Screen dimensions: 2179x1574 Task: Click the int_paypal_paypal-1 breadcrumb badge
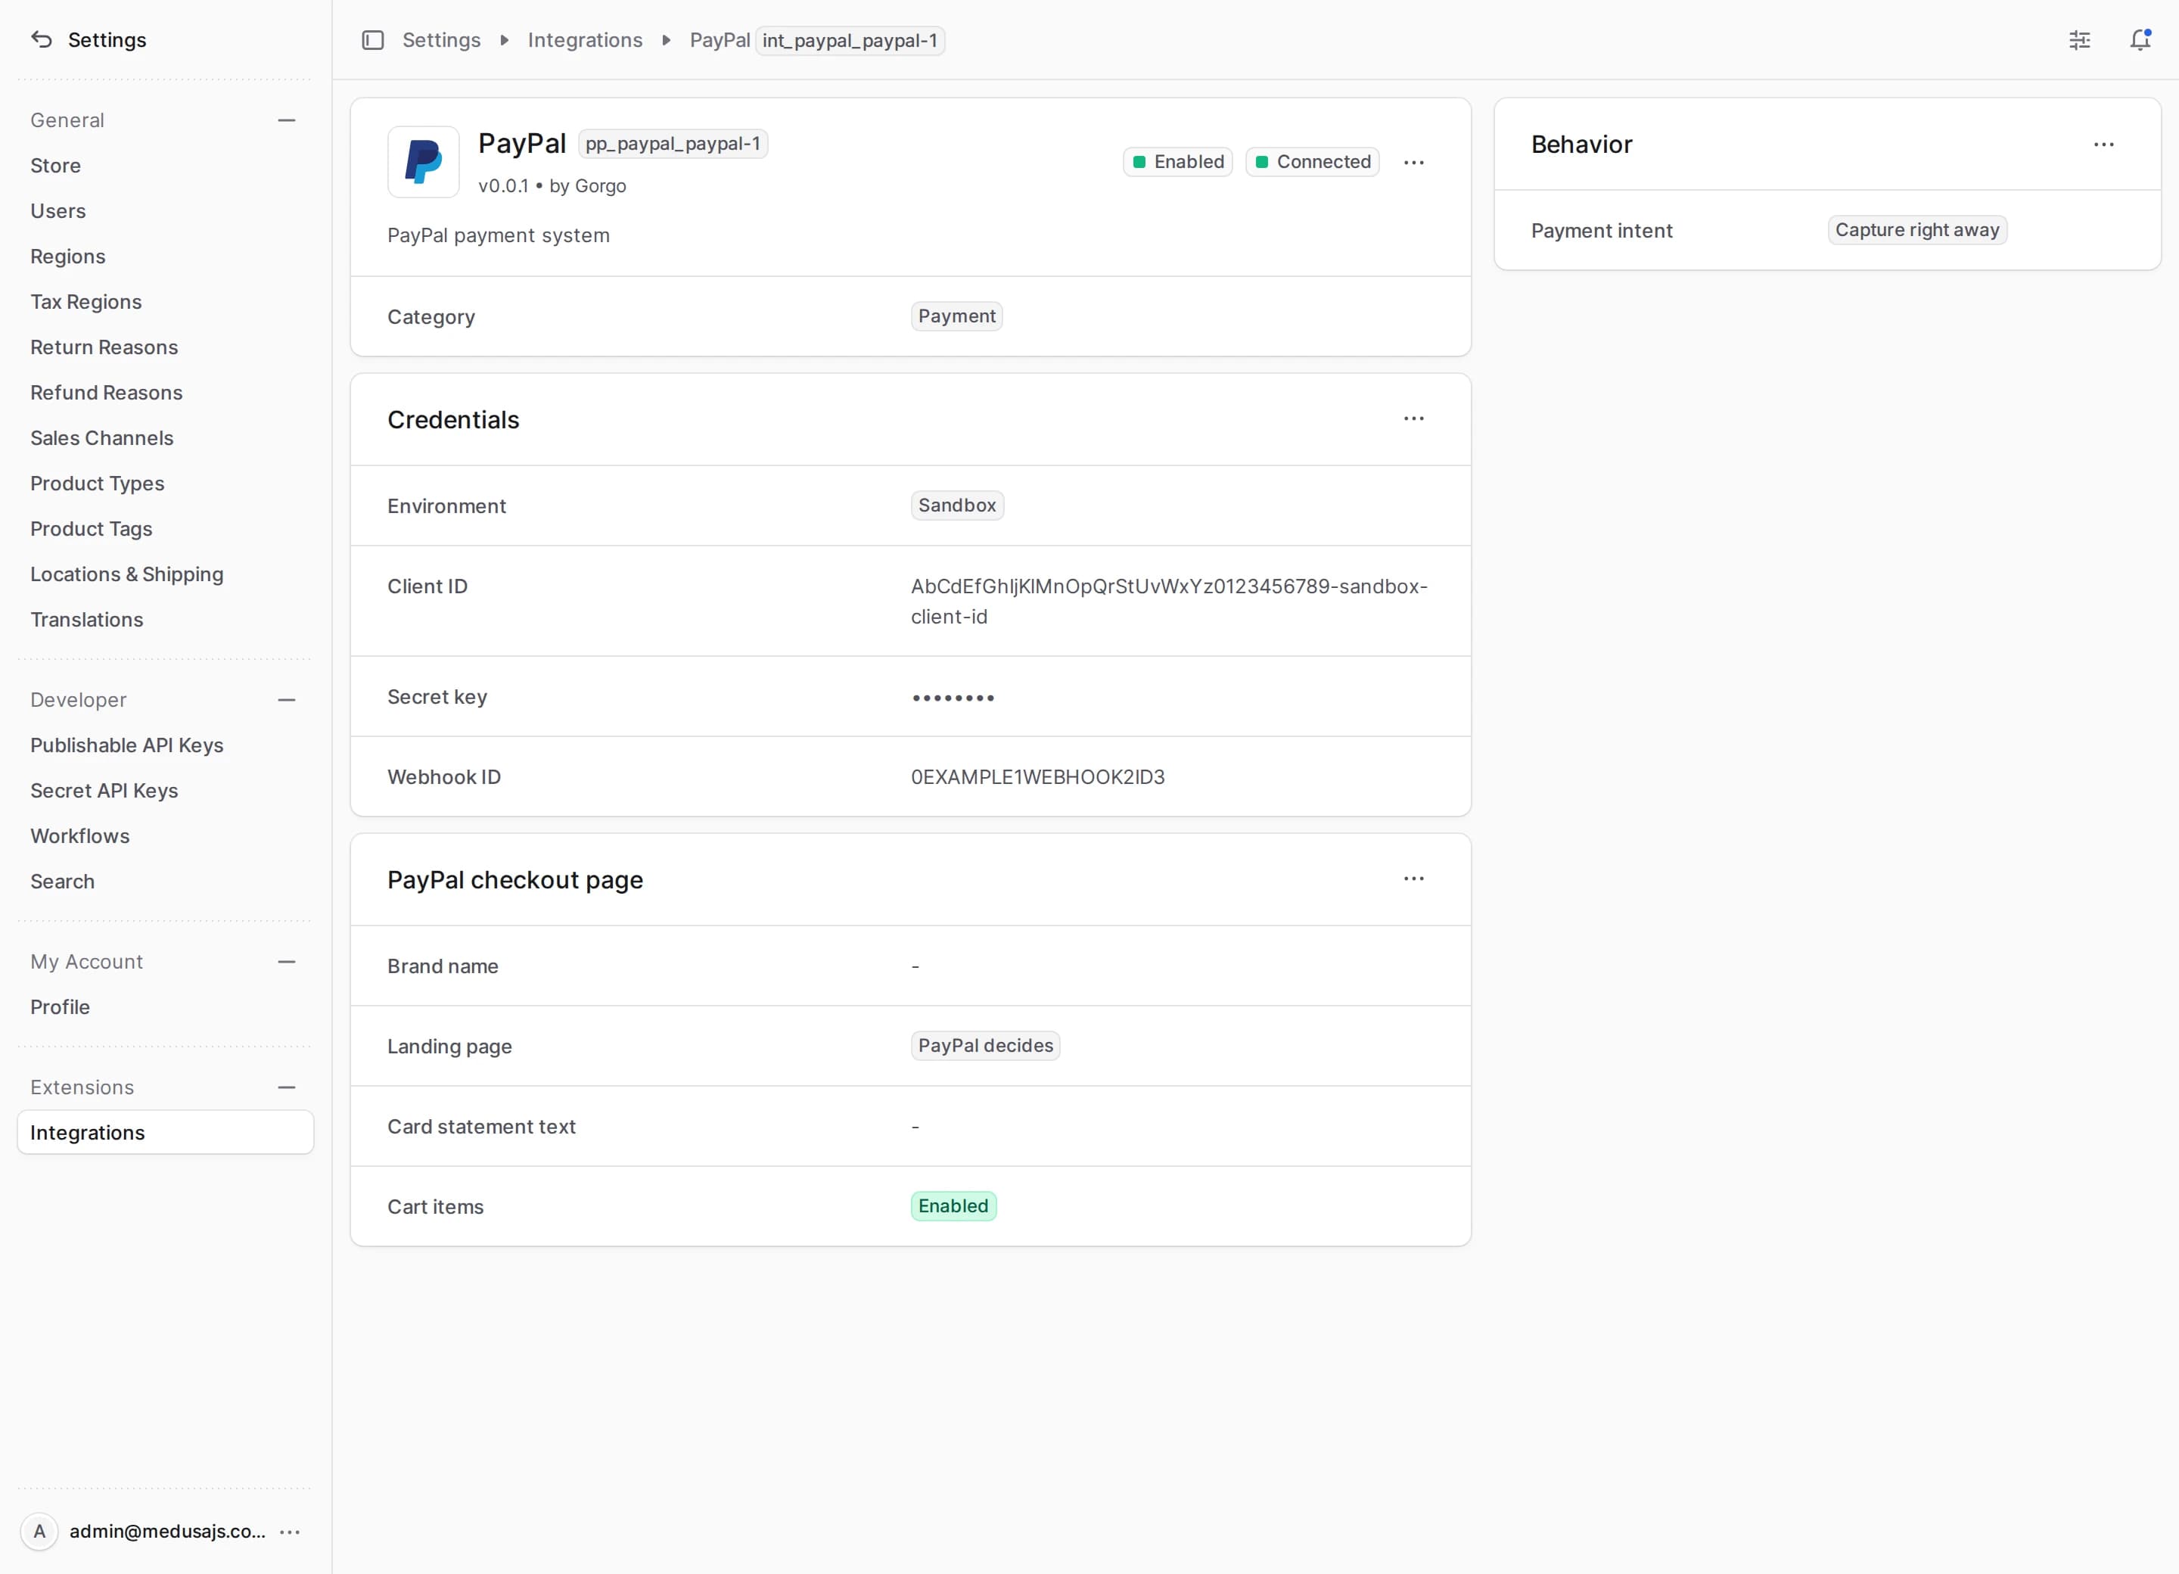(850, 40)
